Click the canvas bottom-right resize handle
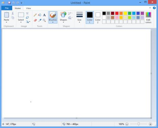The width and height of the screenshot is (158, 128). tap(151, 118)
